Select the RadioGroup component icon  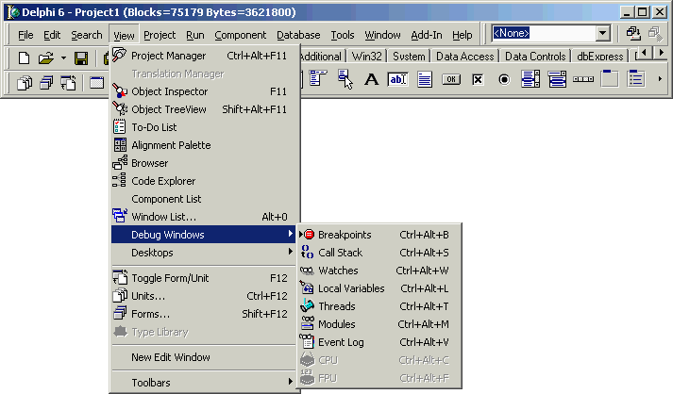635,79
